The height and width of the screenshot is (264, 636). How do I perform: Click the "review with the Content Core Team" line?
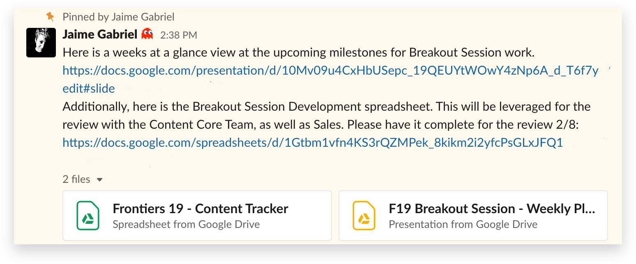[320, 124]
